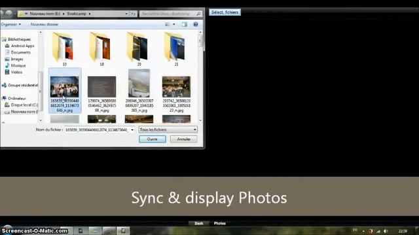419x235 pixels.
Task: Click the forward navigation arrow
Action: point(9,13)
